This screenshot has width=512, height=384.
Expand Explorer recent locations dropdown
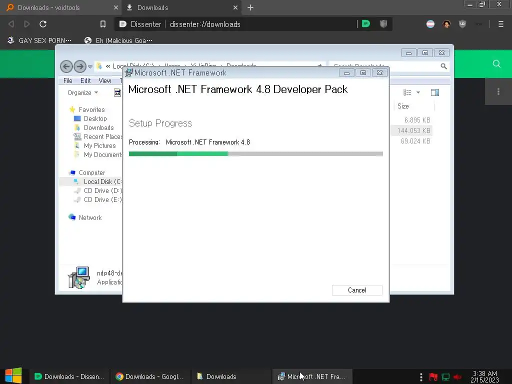click(90, 67)
